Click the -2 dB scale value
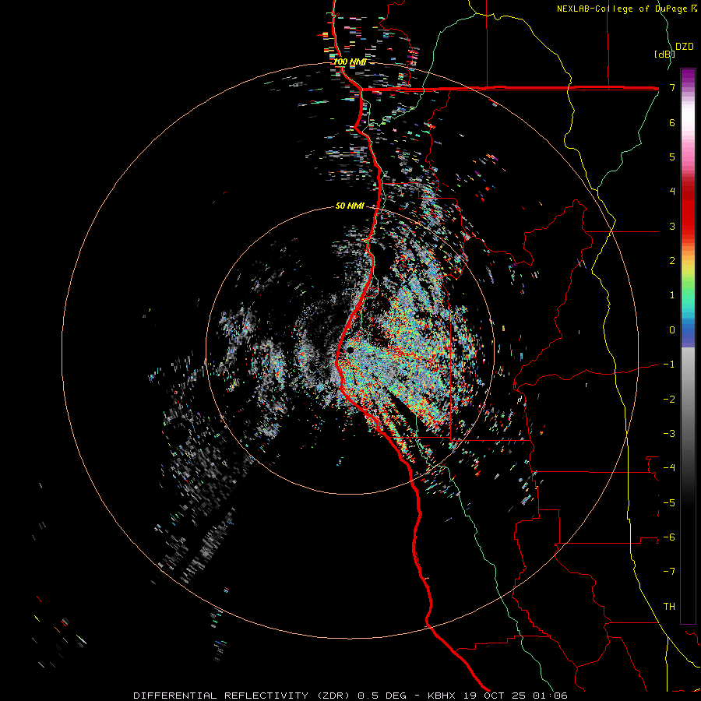 [x=669, y=400]
